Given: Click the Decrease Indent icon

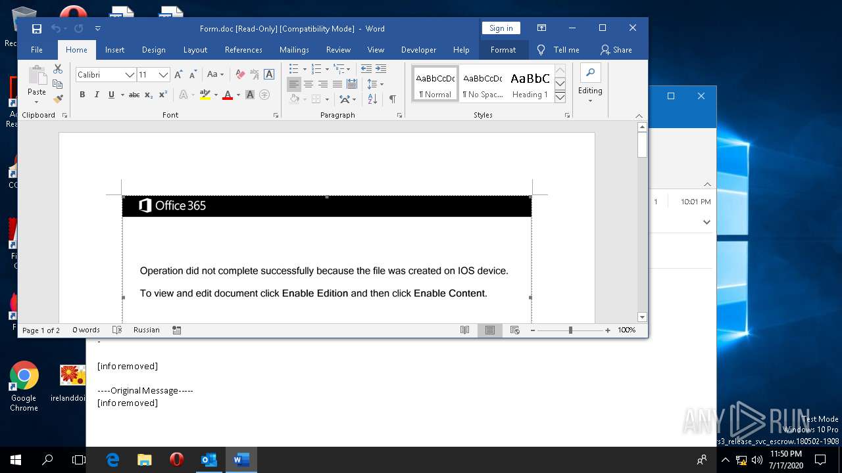Looking at the screenshot, I should (x=366, y=68).
